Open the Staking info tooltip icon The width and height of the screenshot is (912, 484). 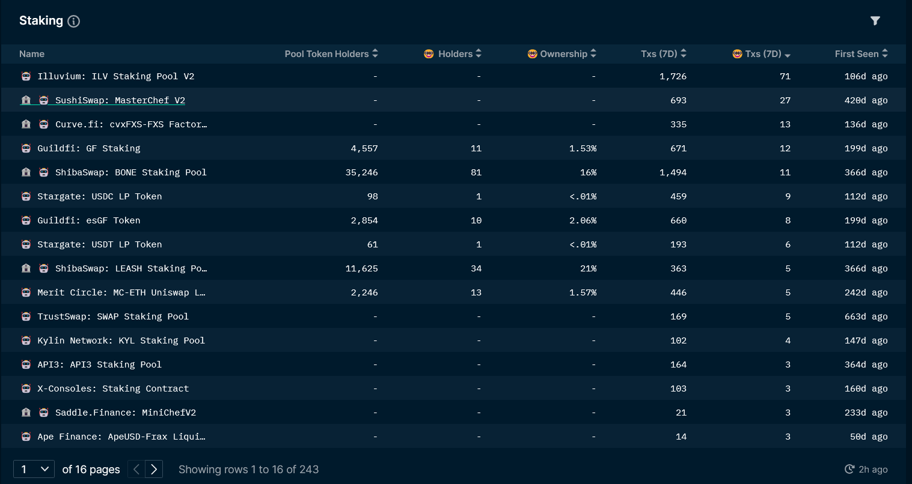74,22
